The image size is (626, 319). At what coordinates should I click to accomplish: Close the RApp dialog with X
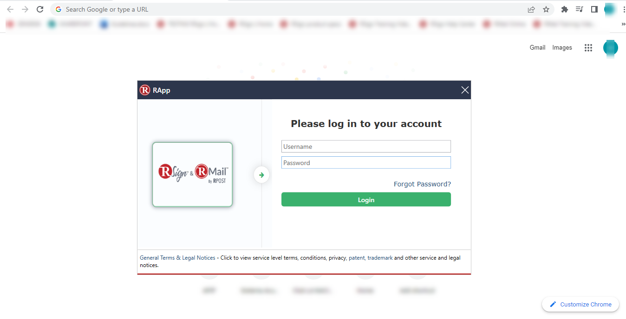[465, 90]
